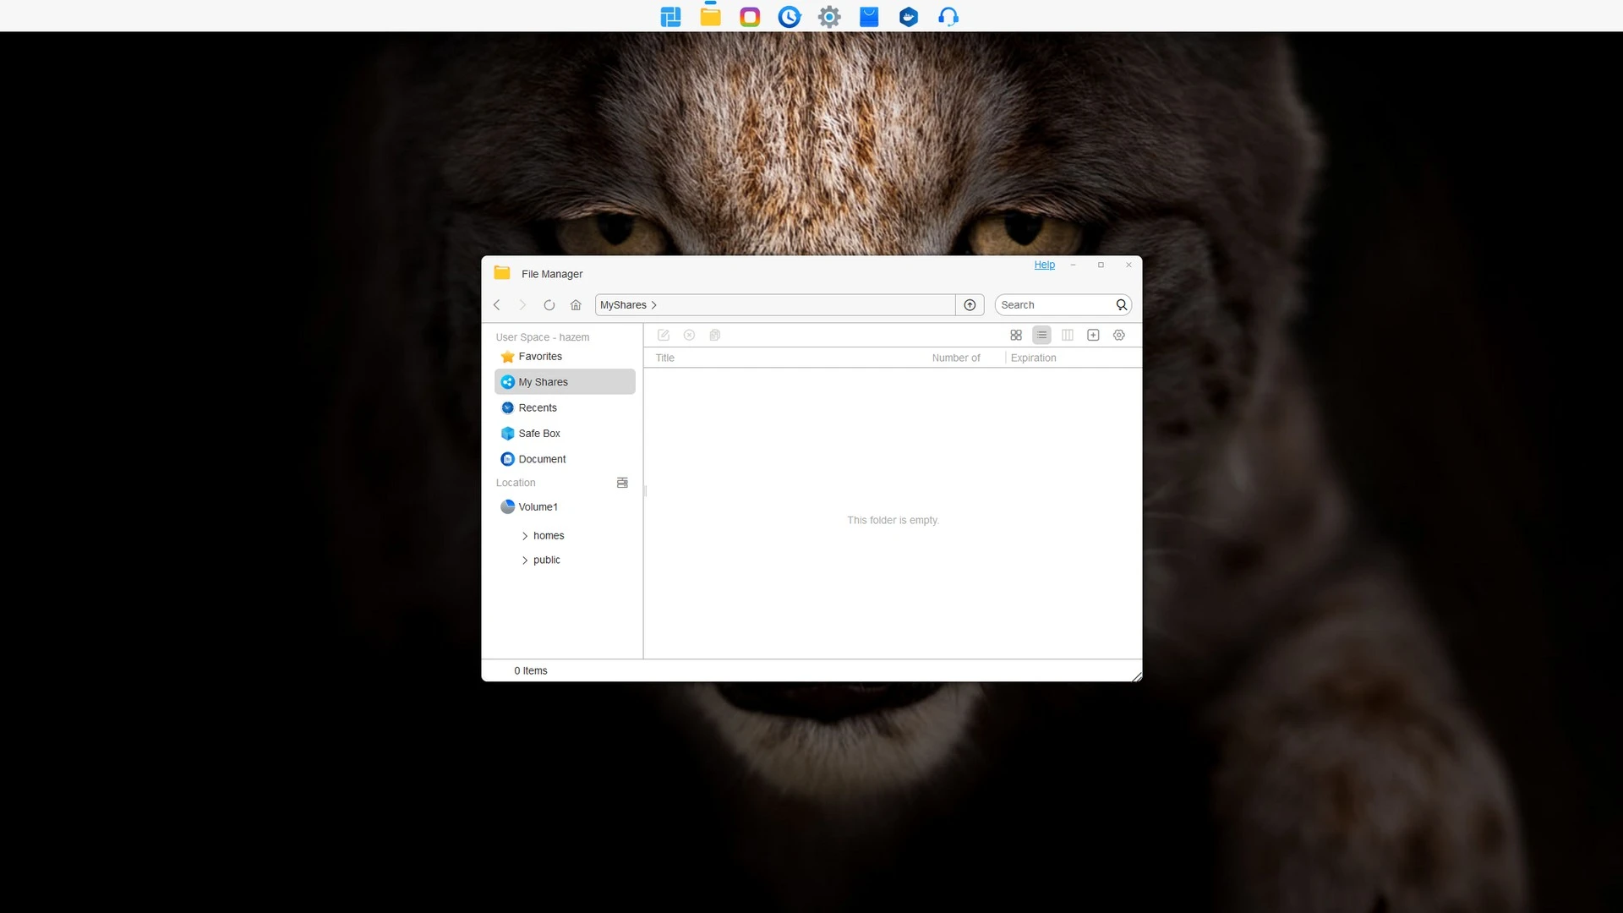This screenshot has width=1623, height=913.
Task: Click the search magnifier icon
Action: point(1121,305)
